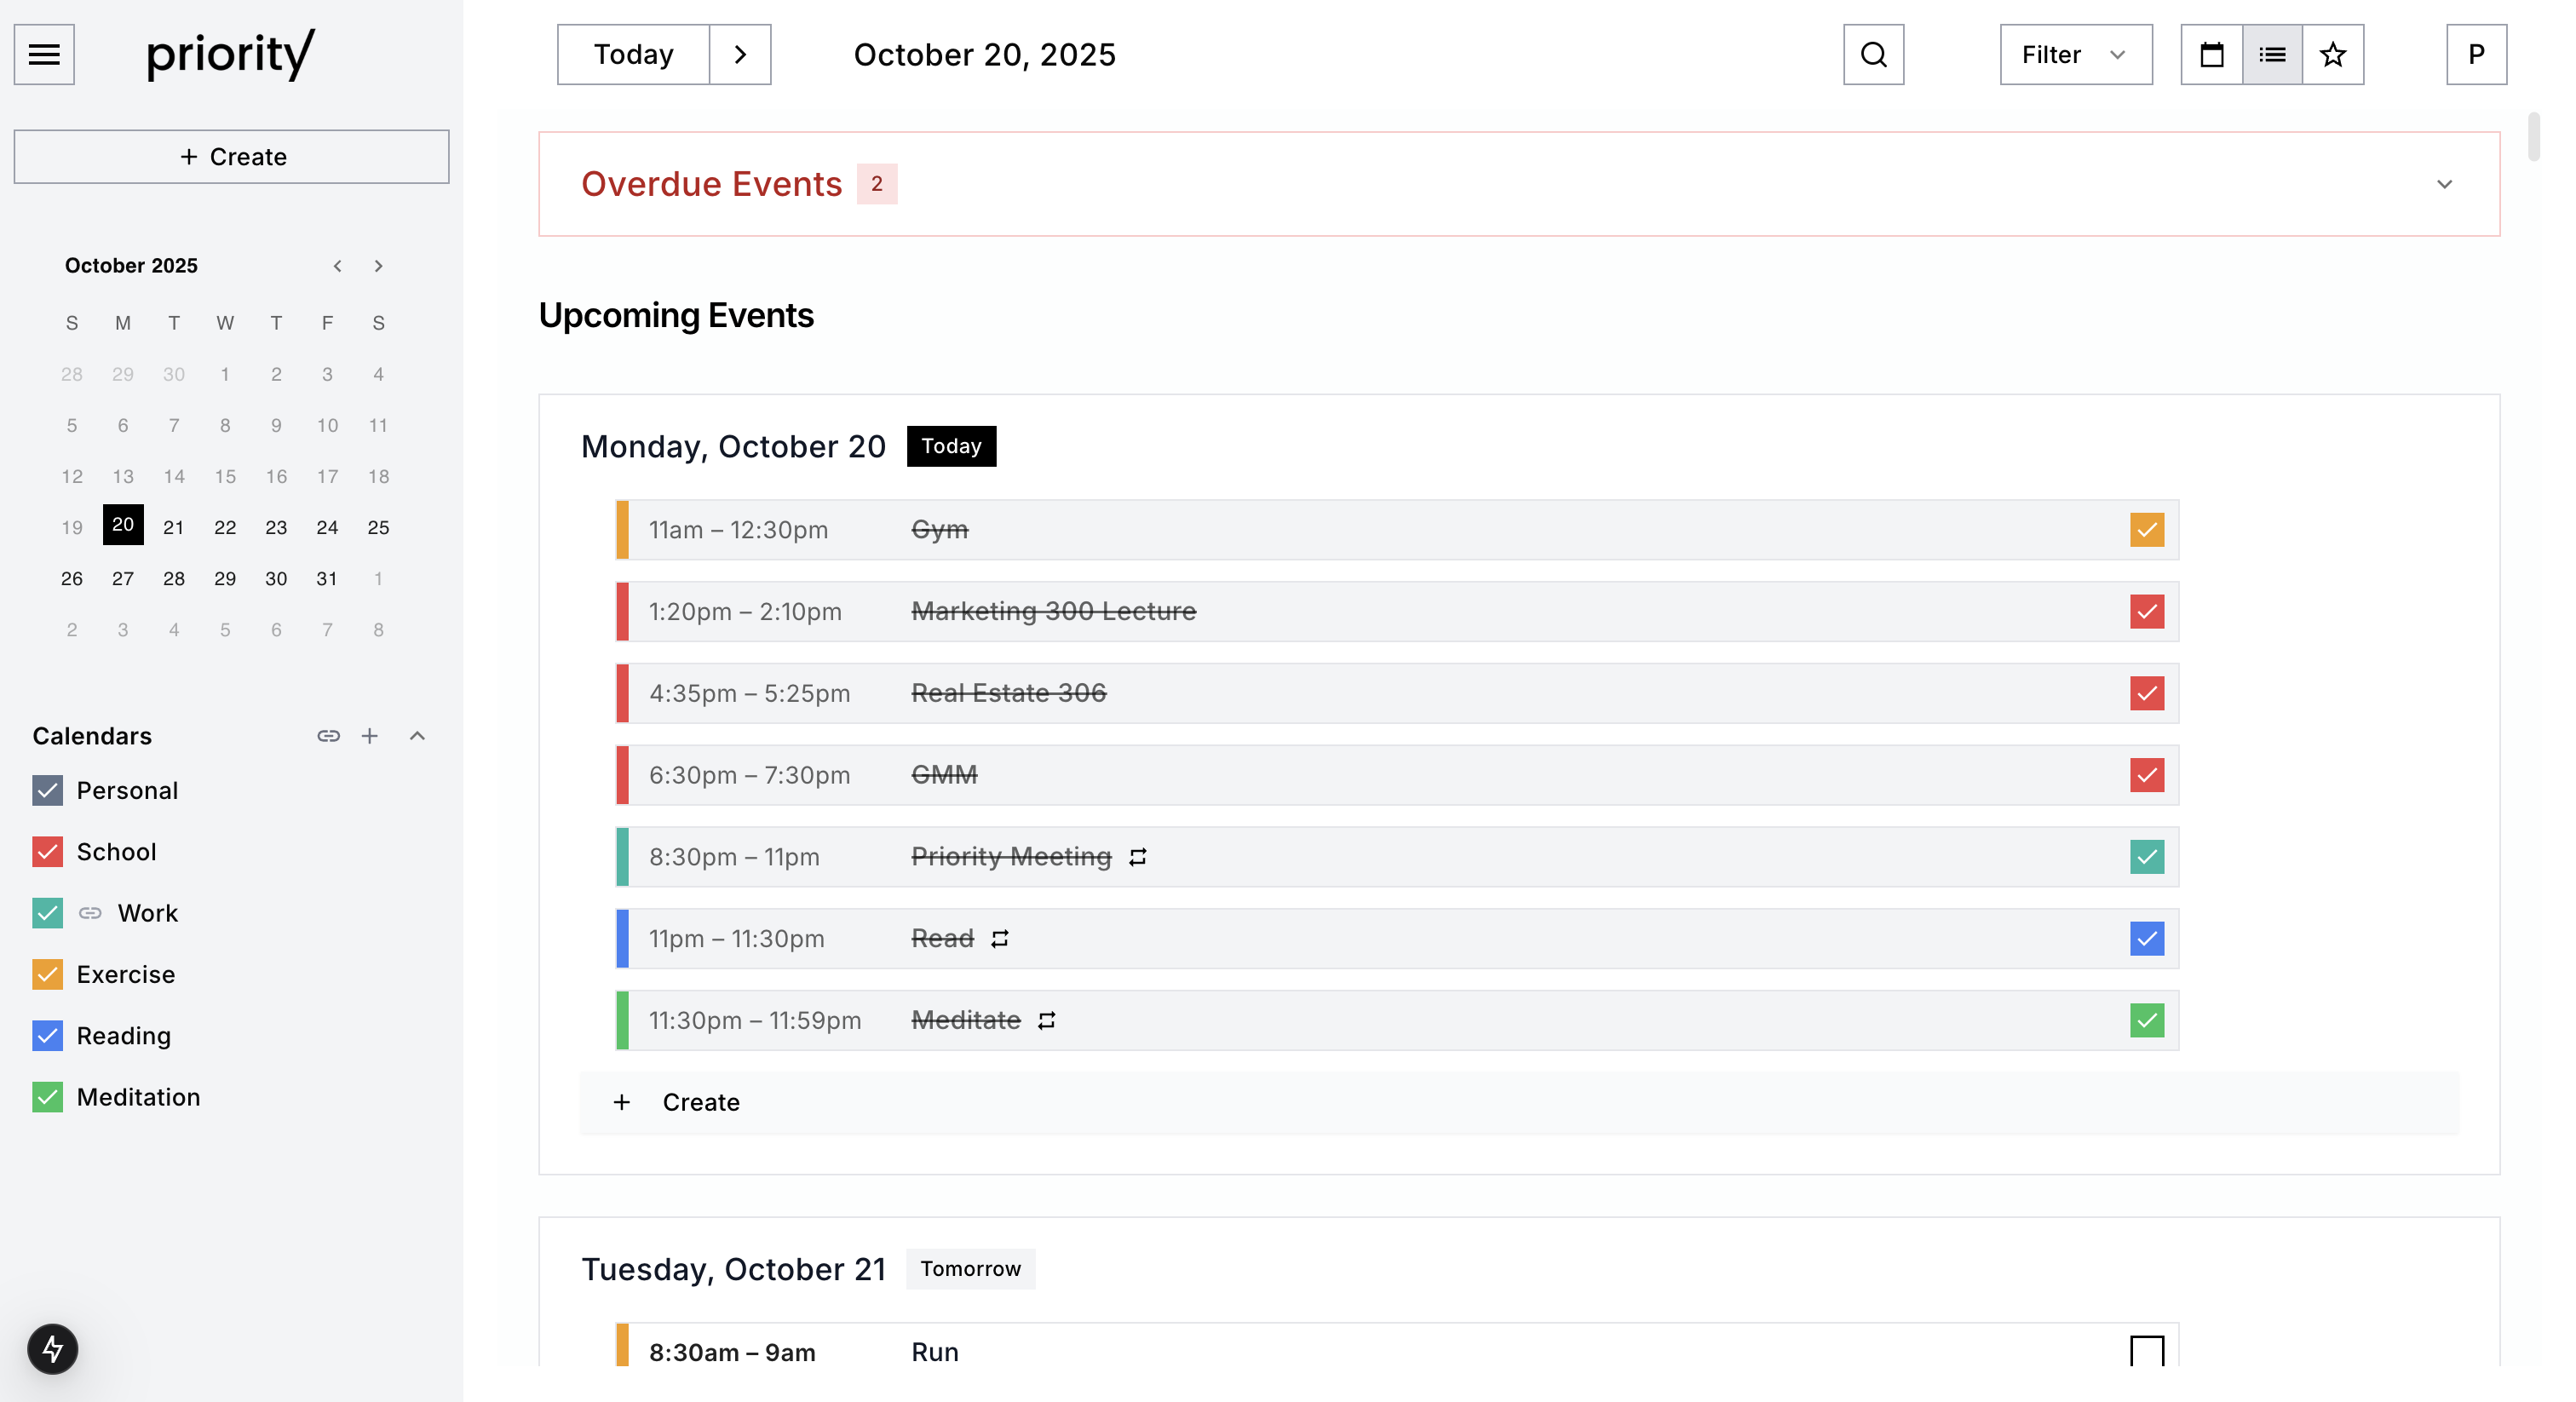This screenshot has width=2576, height=1402.
Task: Click the link icon next to Calendars
Action: pos(328,736)
